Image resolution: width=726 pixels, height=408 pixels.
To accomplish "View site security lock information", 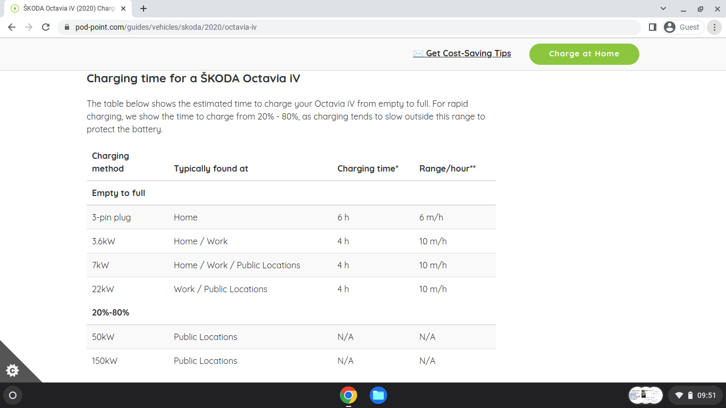I will click(67, 27).
